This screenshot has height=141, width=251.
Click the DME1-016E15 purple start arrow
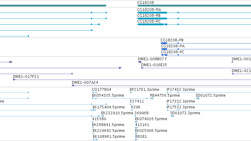142,68
